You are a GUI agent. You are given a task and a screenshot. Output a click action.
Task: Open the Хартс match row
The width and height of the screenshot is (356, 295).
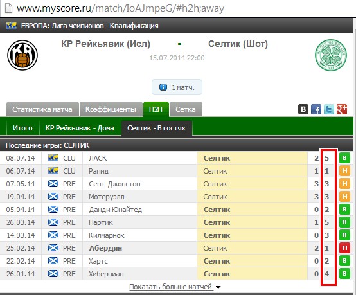[177, 261]
